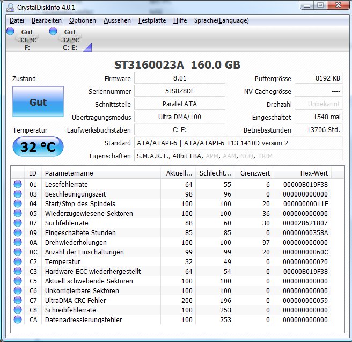Viewport: 352px width, 342px height.
Task: Click status orb of Schreibfehlerrate row
Action: (18, 310)
